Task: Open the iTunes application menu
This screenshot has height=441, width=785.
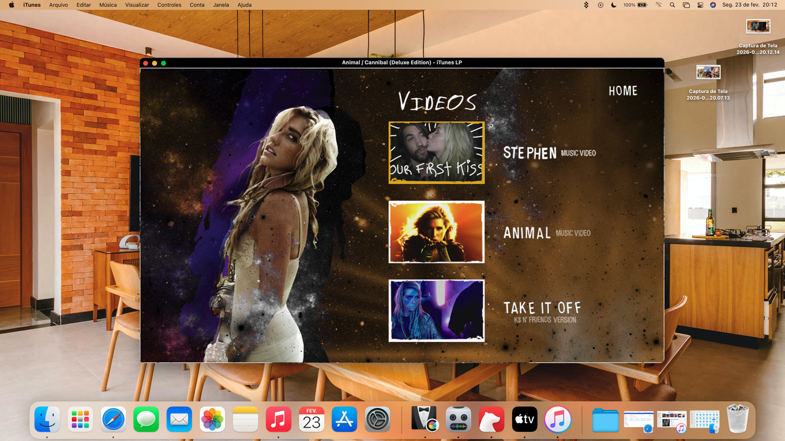Action: point(32,5)
